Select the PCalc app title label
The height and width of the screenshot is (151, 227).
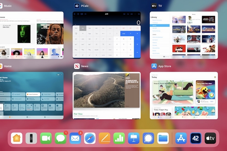click(85, 6)
